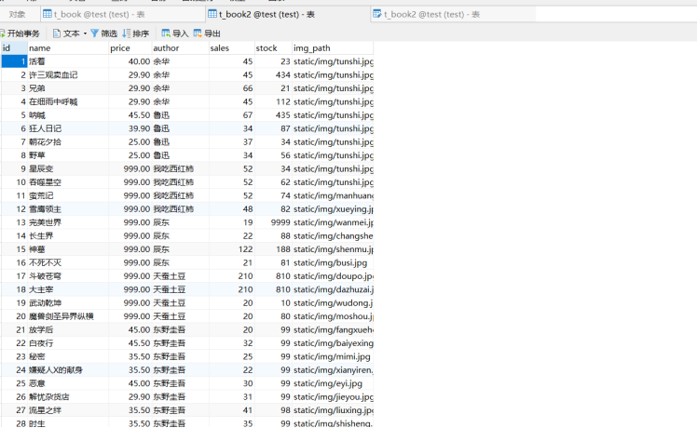
Task: Open the rightmost t_book2 @test (test) tab
Action: pos(454,14)
